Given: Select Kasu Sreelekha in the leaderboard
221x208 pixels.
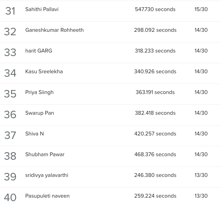Looking at the screenshot, I should (44, 72).
